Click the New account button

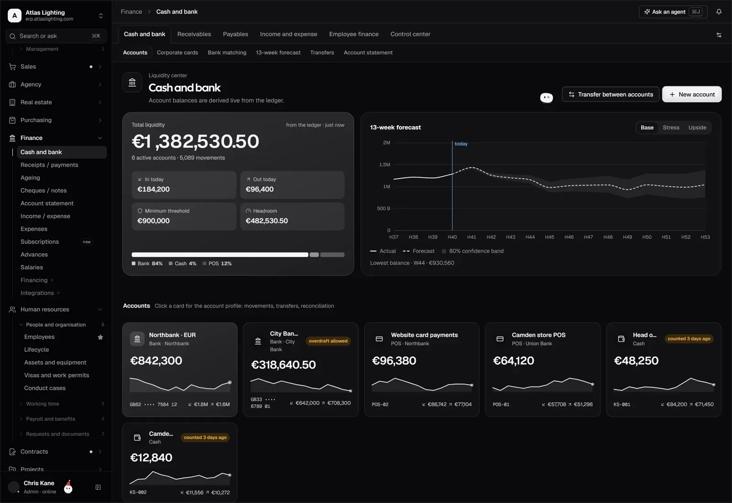(692, 94)
